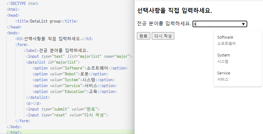263x134 pixels.
Task: Click the option value="System" code line
Action: click(74, 80)
